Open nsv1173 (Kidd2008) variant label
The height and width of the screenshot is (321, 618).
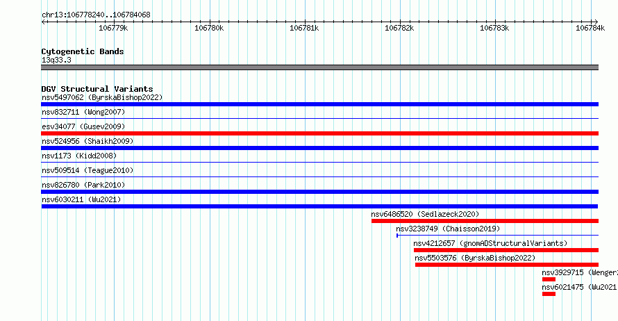(79, 156)
